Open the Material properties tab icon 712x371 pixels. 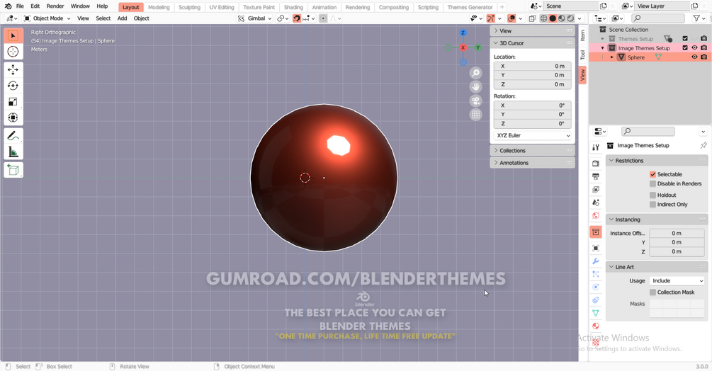(596, 326)
